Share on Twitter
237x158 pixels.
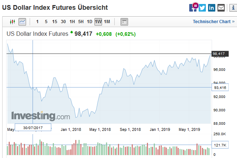[x=202, y=8]
